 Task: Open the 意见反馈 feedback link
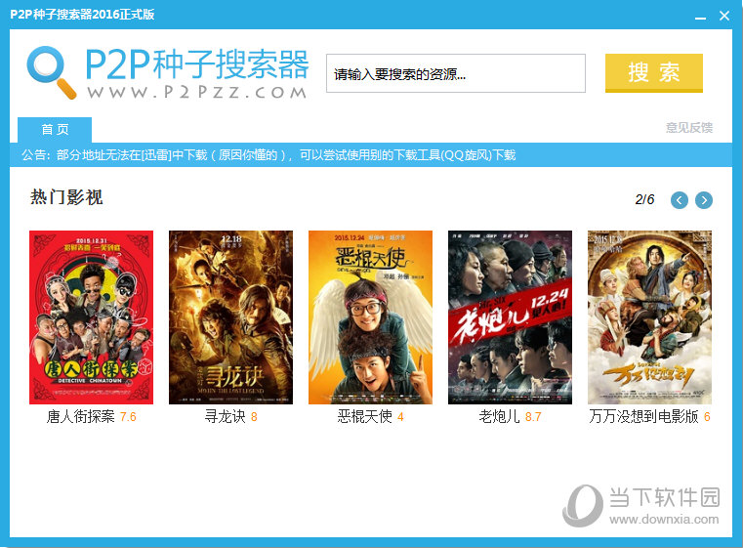(689, 128)
